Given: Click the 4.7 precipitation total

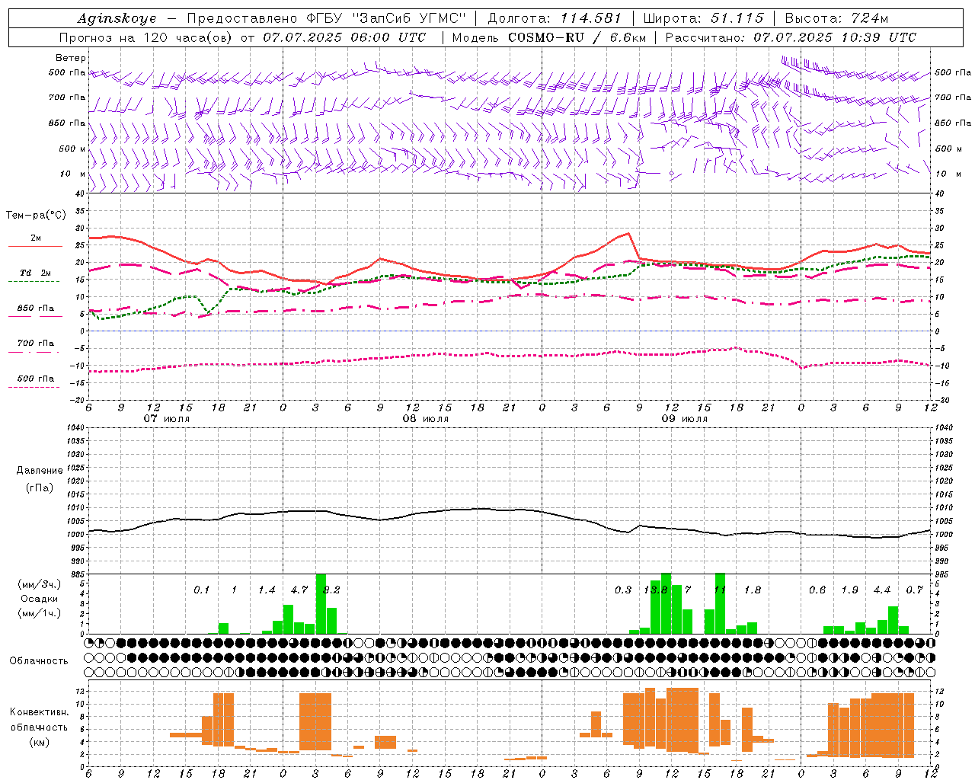Looking at the screenshot, I should 299,590.
